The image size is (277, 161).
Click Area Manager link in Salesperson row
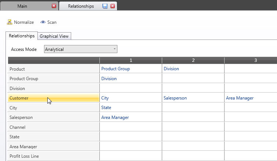115,117
